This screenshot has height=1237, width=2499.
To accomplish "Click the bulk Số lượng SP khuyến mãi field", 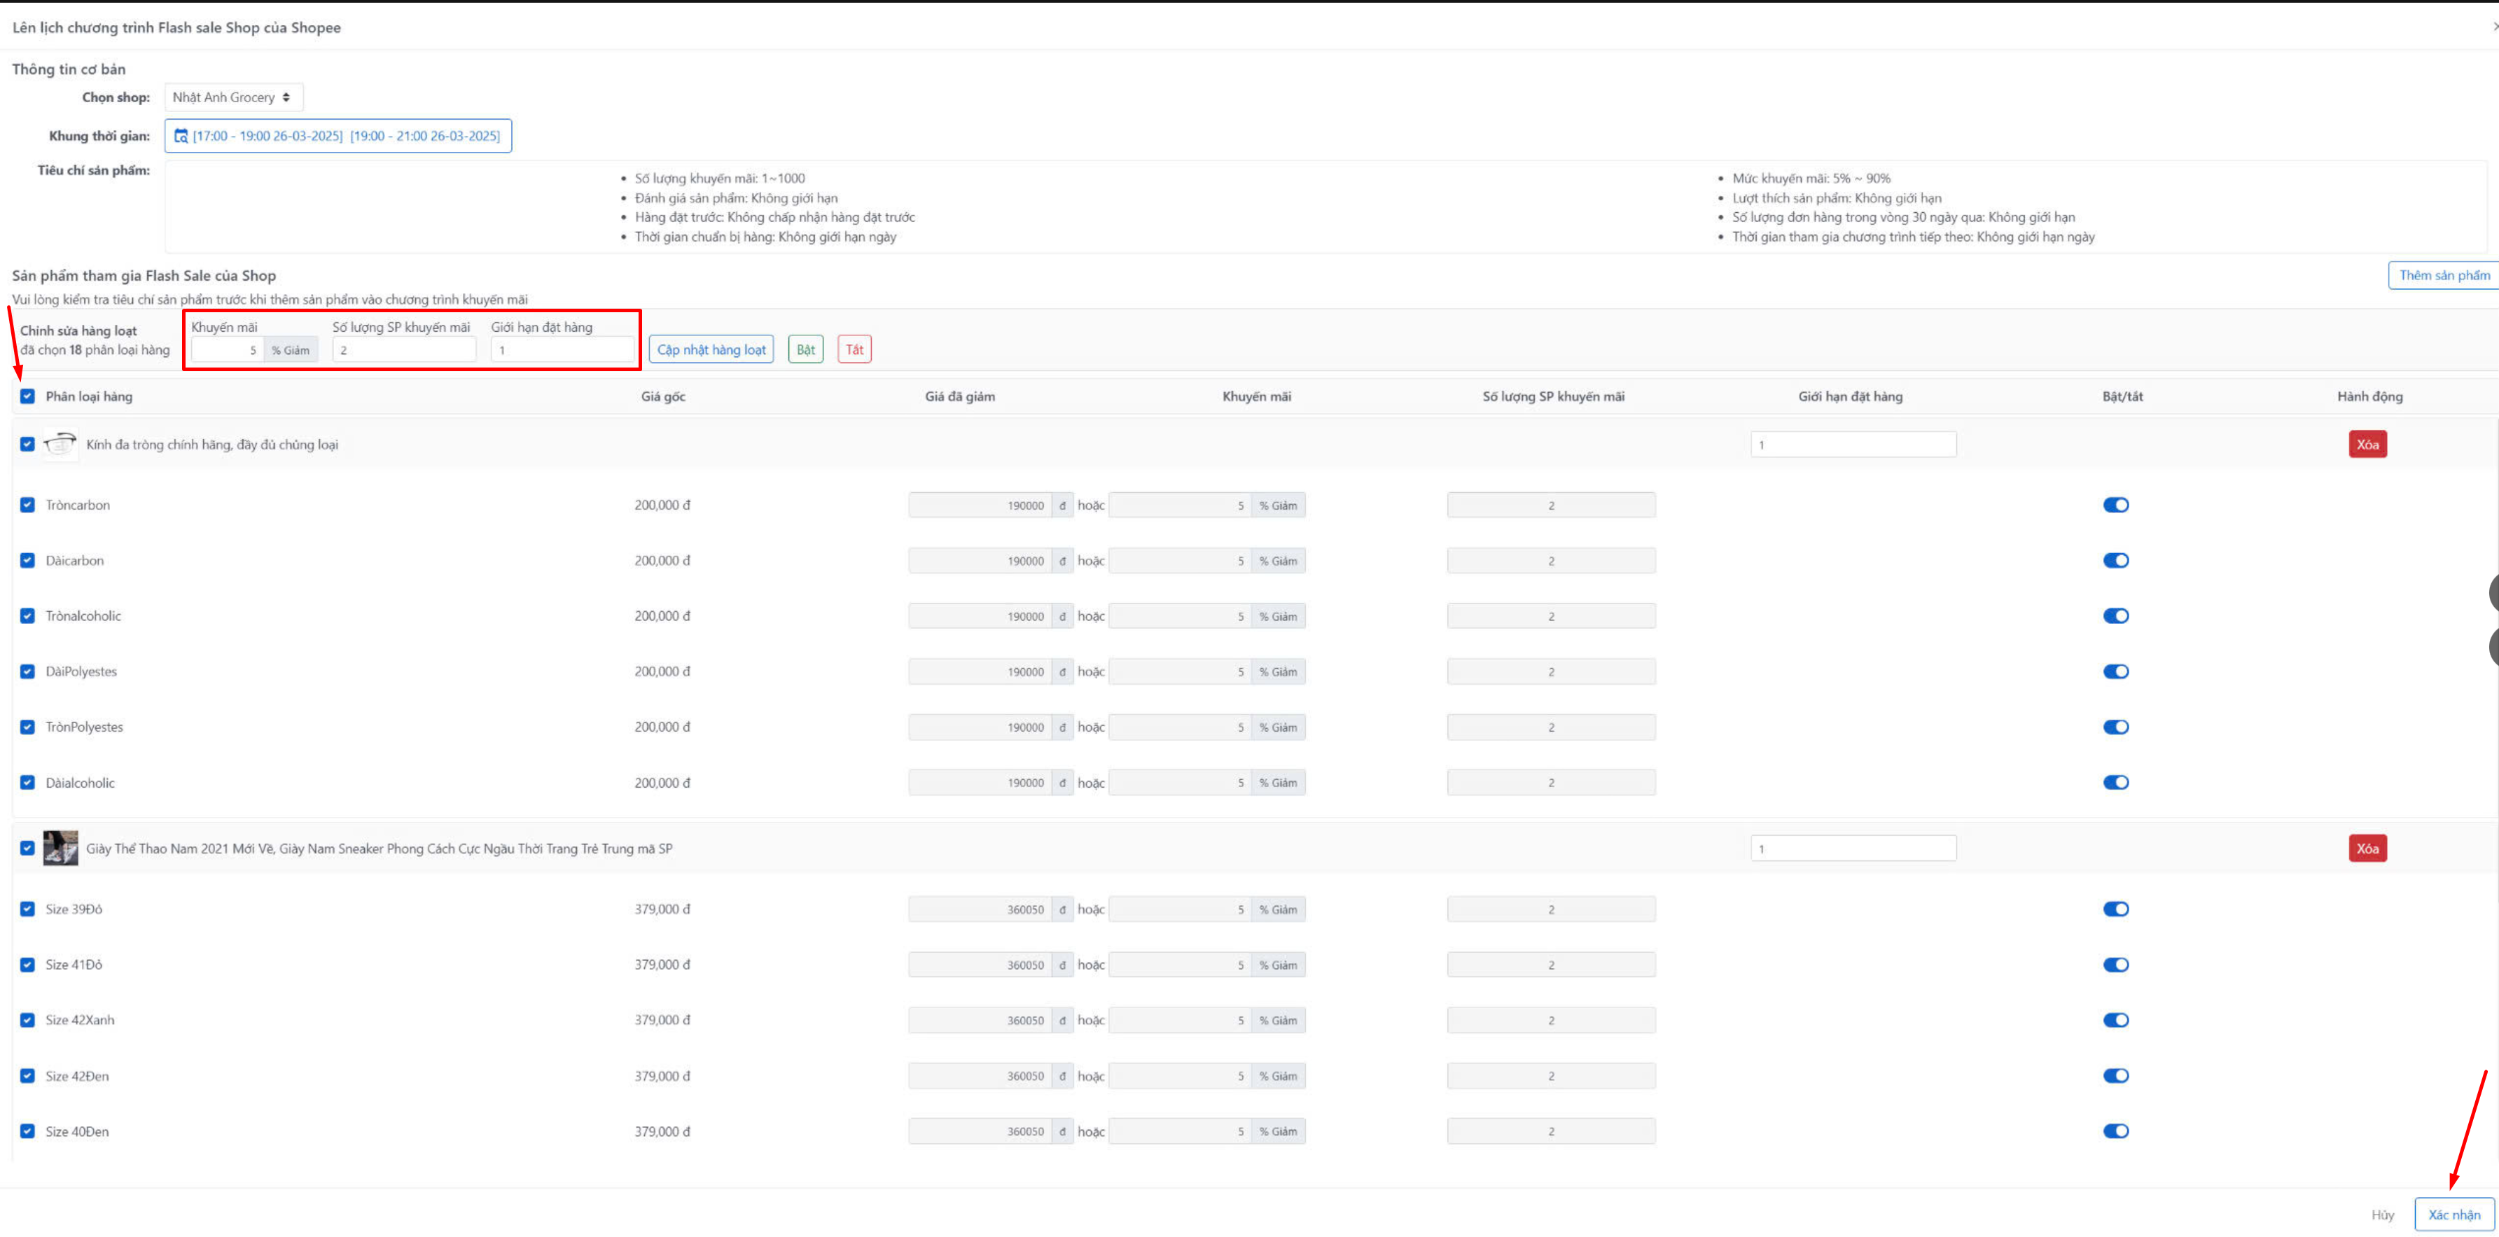I will [403, 350].
